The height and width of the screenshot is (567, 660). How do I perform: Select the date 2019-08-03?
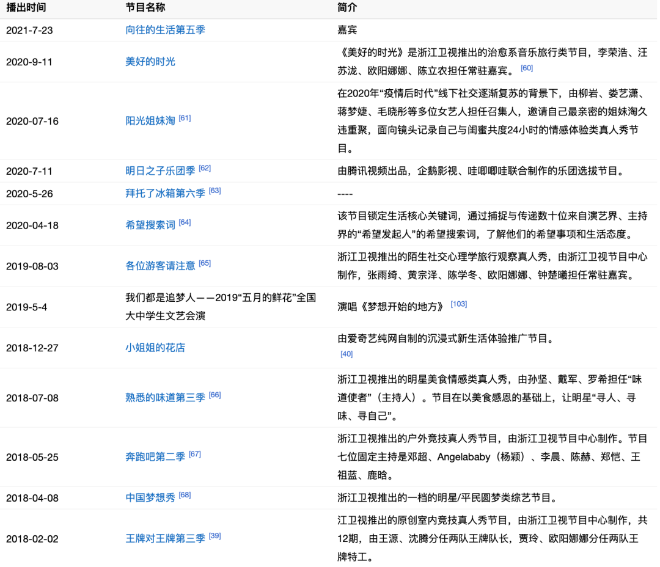[x=32, y=267]
